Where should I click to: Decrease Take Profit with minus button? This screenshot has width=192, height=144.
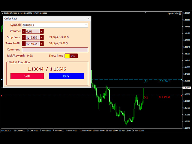coord(23,43)
